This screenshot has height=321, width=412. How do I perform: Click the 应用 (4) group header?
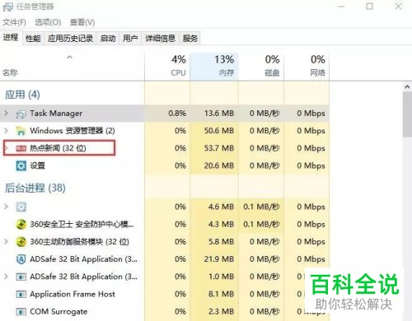click(22, 95)
